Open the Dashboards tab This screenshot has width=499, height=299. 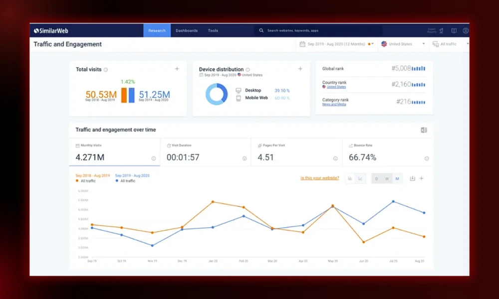tap(187, 30)
